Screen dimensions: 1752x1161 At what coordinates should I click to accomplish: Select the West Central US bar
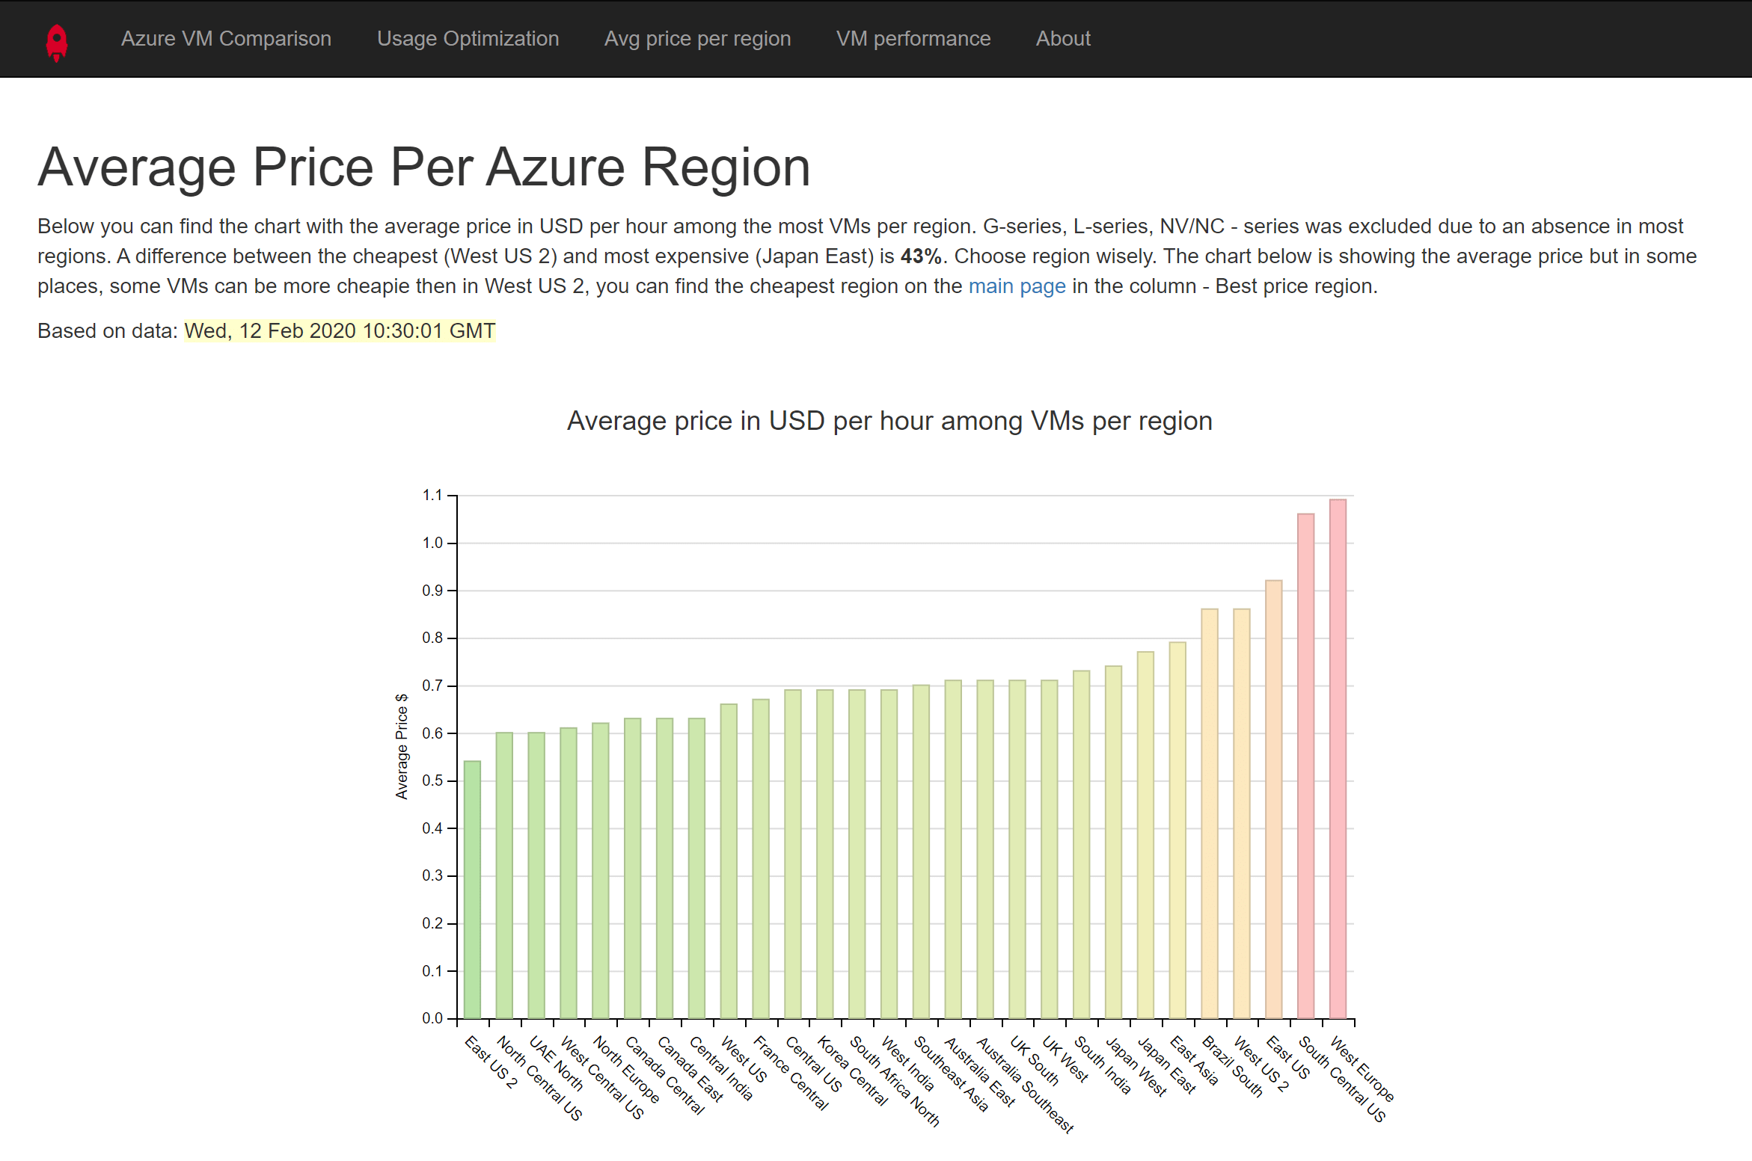click(x=569, y=873)
